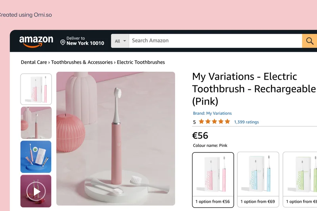Go to Electric Toothbrushes breadcrumb
This screenshot has width=317, height=211.
(x=141, y=62)
